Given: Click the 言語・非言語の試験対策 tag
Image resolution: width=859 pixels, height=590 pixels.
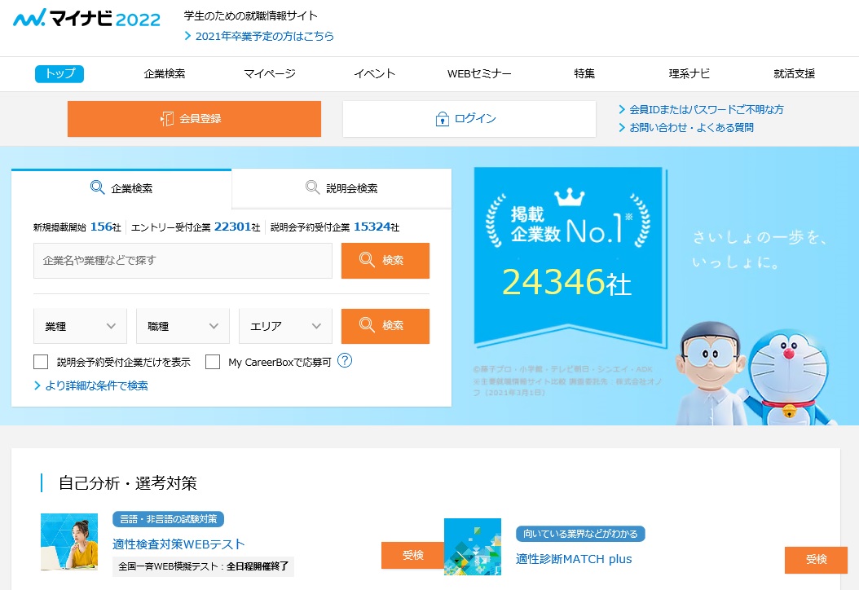Looking at the screenshot, I should tap(168, 519).
